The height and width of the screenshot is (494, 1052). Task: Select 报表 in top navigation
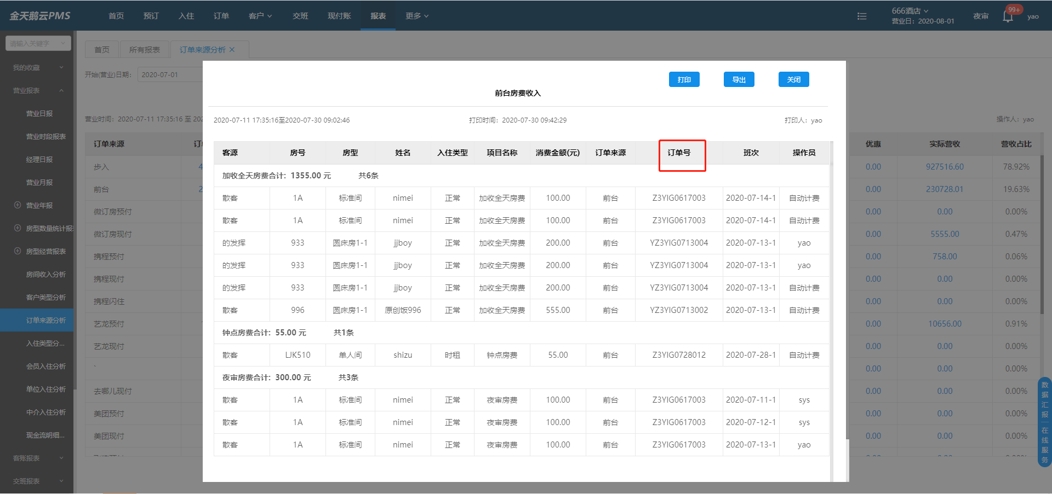tap(378, 16)
